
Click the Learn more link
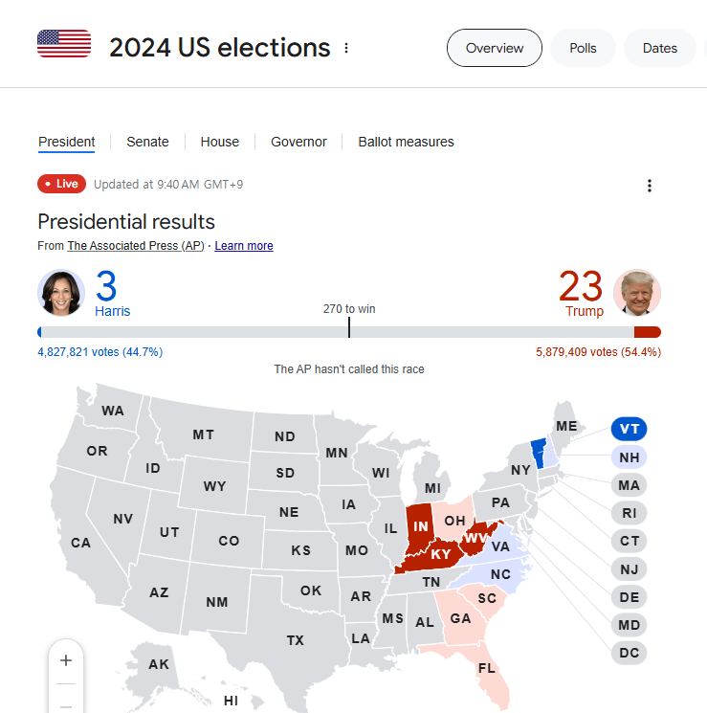244,246
